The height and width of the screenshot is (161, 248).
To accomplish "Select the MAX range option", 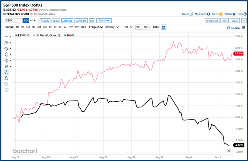I will point(83,27).
